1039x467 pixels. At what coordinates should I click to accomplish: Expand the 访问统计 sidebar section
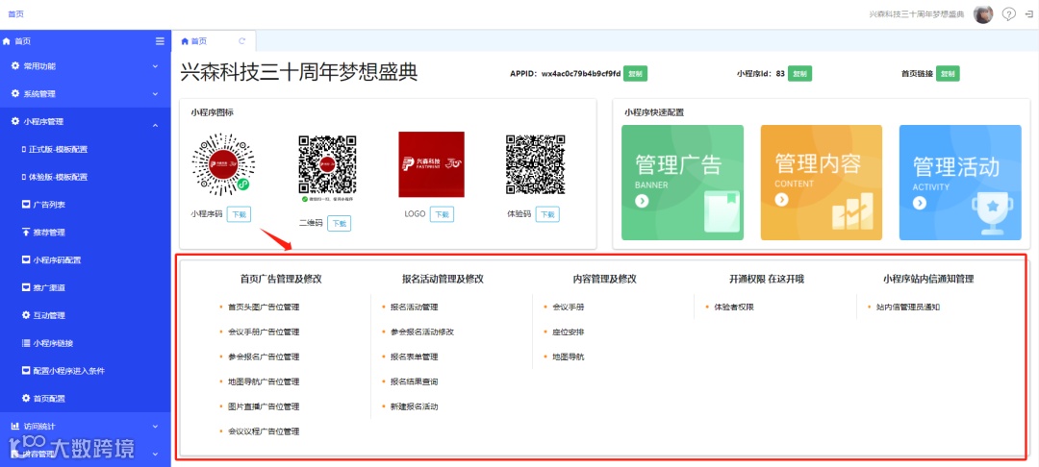point(85,426)
